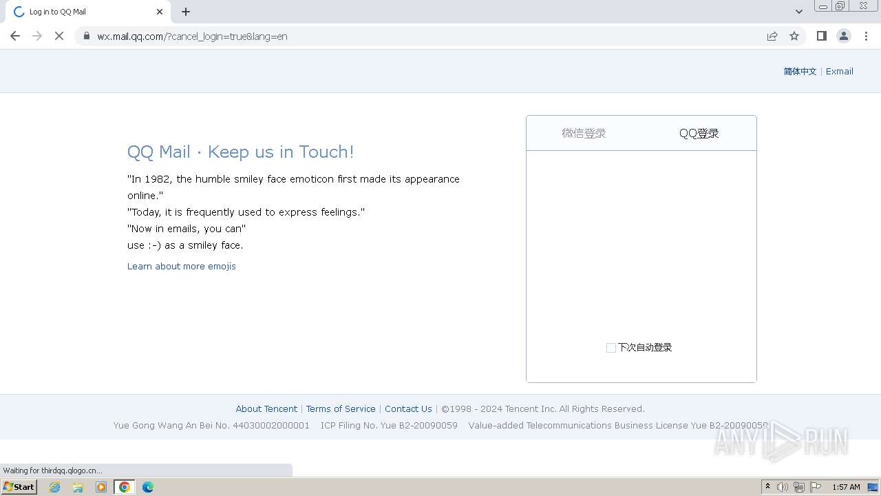Open the network tray icon
The width and height of the screenshot is (881, 496).
tap(799, 487)
